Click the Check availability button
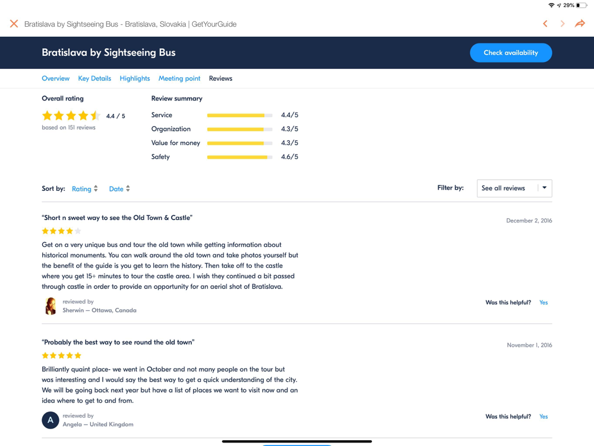Viewport: 594px width, 446px height. pos(511,53)
